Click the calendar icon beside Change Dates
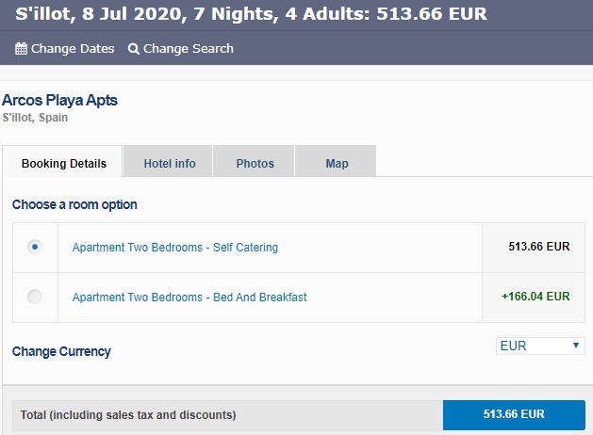Viewport: 593px width, 435px height. point(21,48)
